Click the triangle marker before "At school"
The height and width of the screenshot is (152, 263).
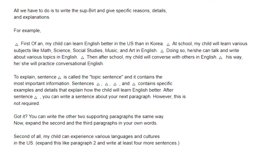coord(168,45)
